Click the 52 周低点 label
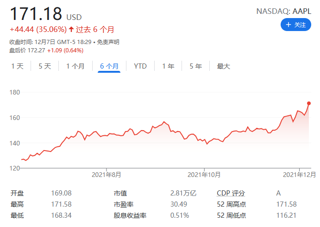Viewport: 320px width, 227px height. 232,215
